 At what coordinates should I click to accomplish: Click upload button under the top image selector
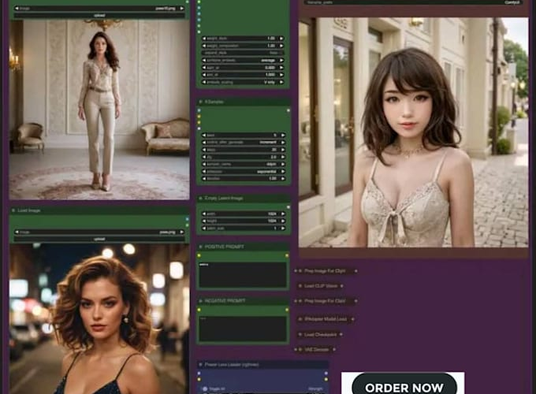99,15
